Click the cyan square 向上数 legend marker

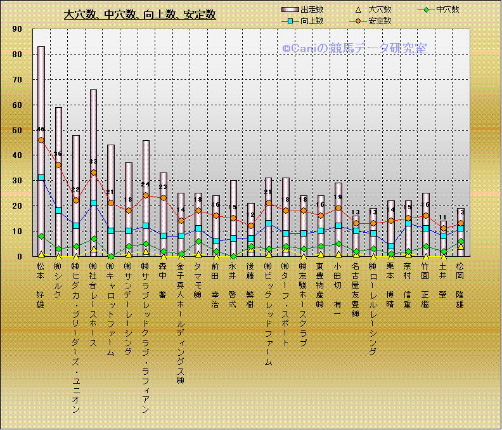click(x=290, y=21)
